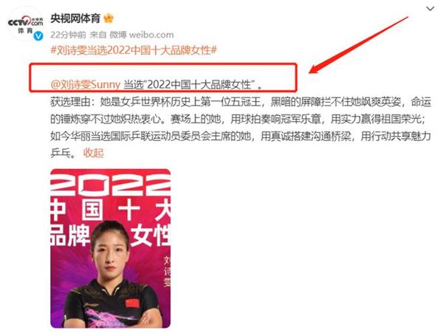The image size is (443, 333).
Task: Click the vertical name text on poster
Action: pos(167,272)
